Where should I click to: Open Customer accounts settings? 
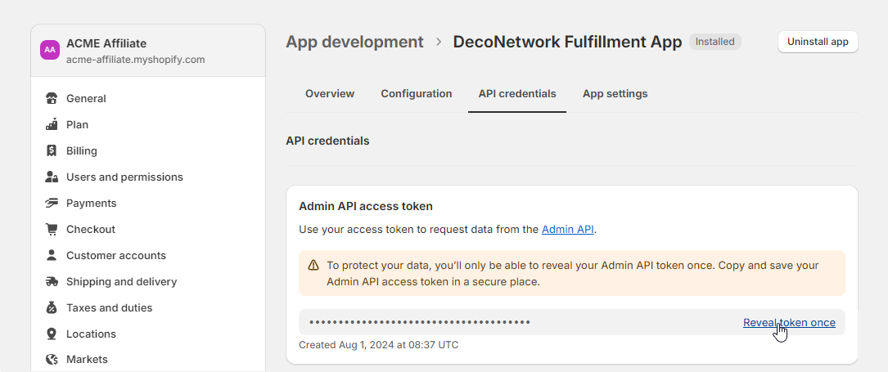coord(115,256)
